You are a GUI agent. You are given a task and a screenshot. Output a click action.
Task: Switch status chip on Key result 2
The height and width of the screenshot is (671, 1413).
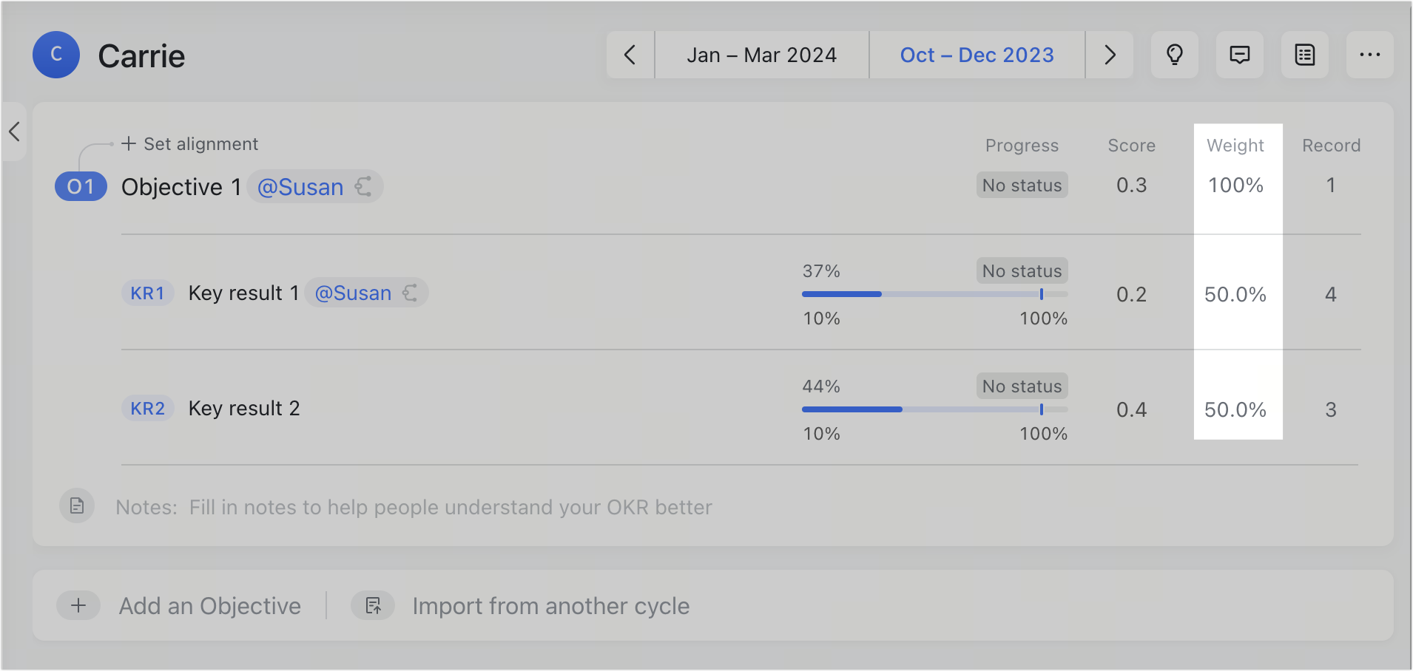pyautogui.click(x=1022, y=385)
